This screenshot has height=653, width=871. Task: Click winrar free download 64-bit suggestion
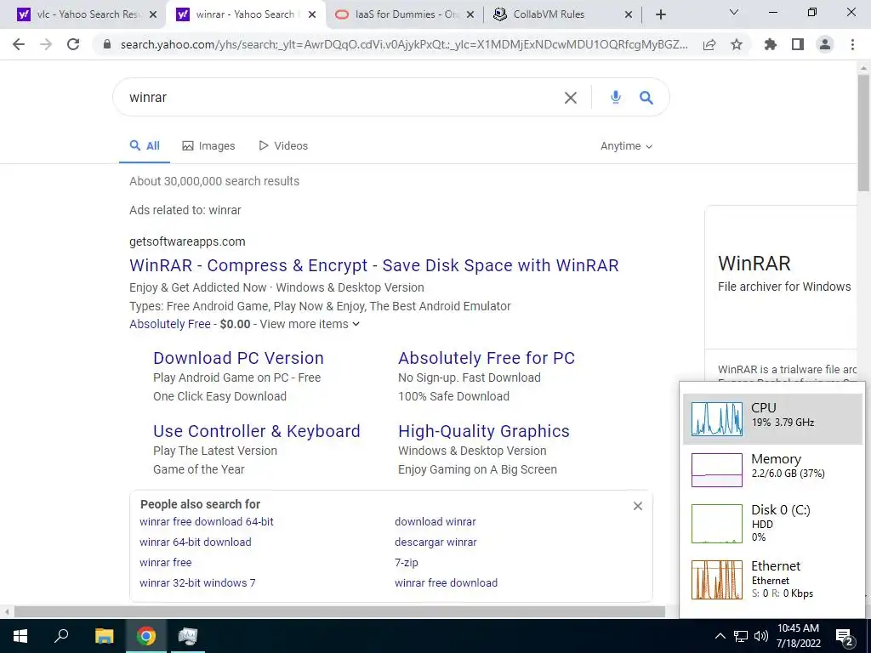(x=207, y=522)
